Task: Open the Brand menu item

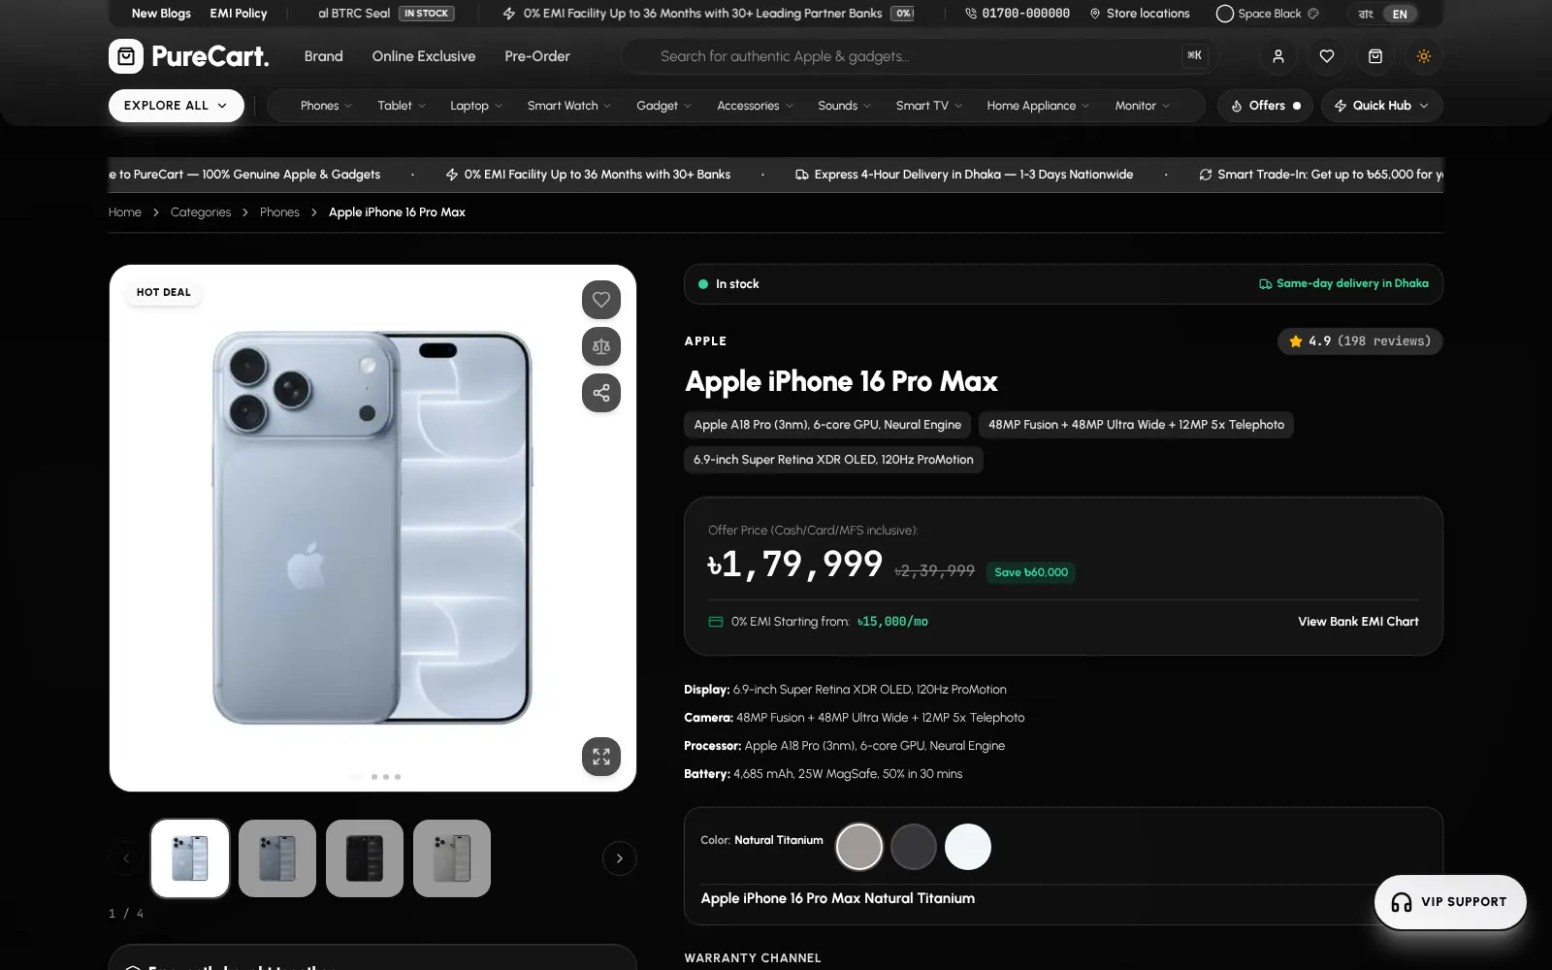Action: coord(324,56)
